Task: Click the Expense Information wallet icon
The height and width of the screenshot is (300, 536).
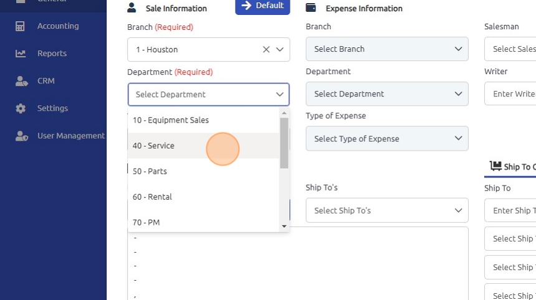Action: 311,8
